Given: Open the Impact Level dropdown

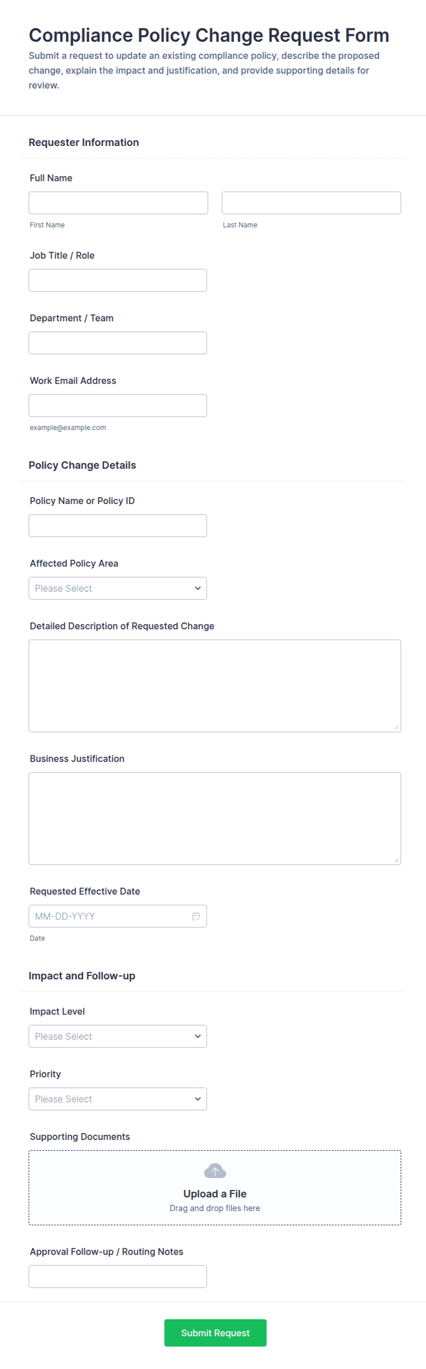Looking at the screenshot, I should pos(118,1036).
